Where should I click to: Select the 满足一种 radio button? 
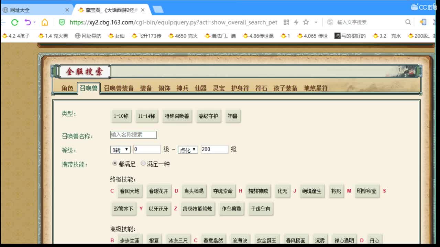coord(143,164)
